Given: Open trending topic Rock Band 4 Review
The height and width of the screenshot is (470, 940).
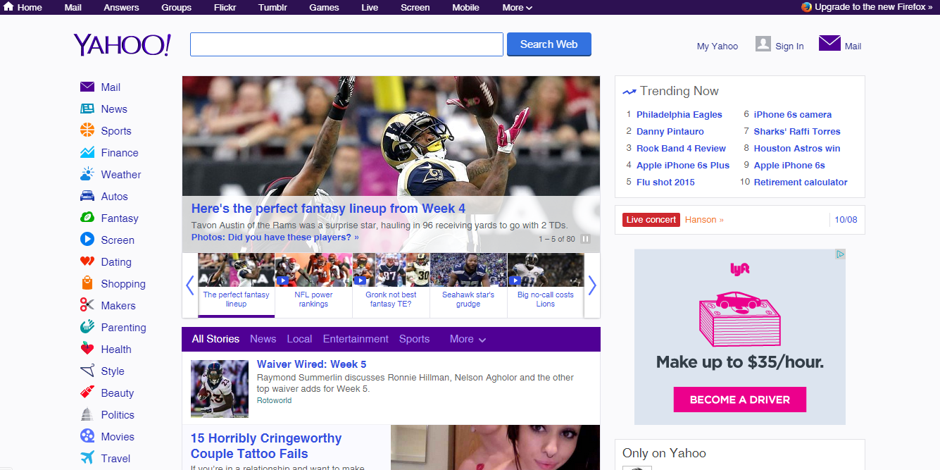Looking at the screenshot, I should point(681,149).
